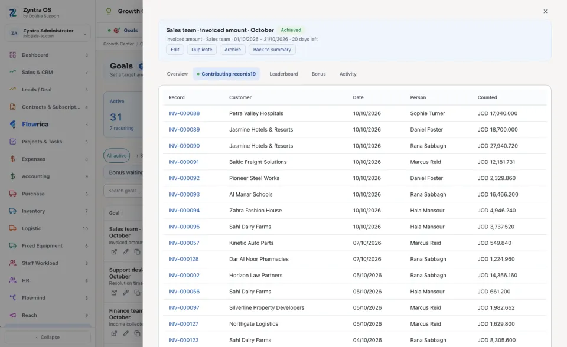Click the Baltic Freight Solutions customer cell
567x347 pixels.
[x=258, y=162]
